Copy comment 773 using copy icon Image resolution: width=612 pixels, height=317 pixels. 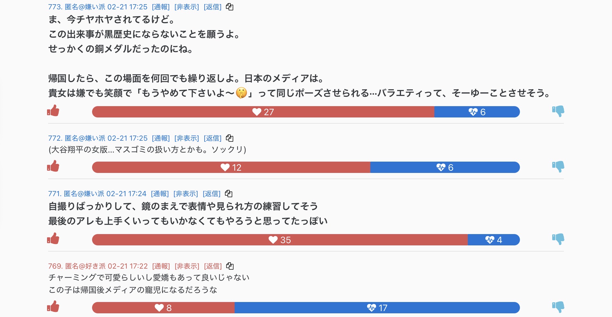click(x=229, y=7)
